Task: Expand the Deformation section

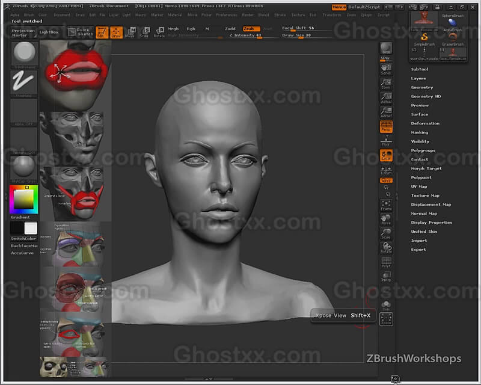Action: pyautogui.click(x=425, y=123)
